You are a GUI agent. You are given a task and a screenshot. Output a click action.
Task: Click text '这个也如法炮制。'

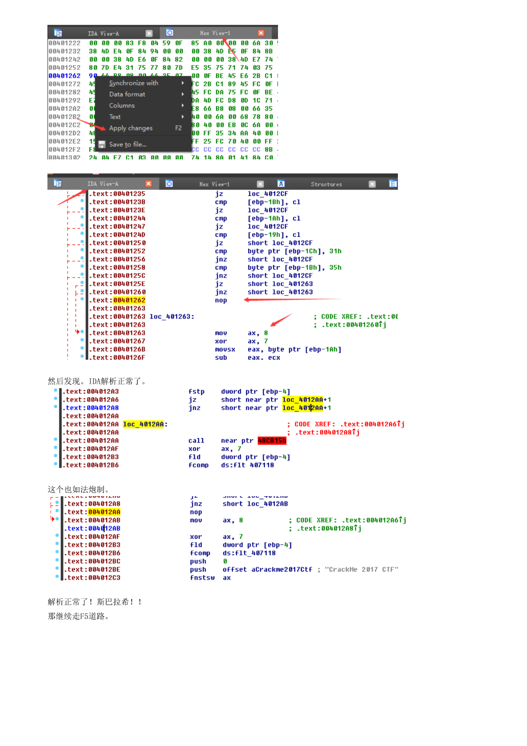click(79, 489)
